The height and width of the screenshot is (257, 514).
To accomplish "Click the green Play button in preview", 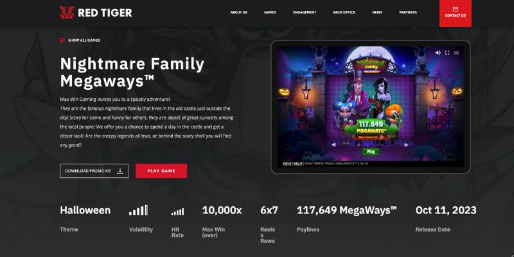I will click(x=371, y=152).
